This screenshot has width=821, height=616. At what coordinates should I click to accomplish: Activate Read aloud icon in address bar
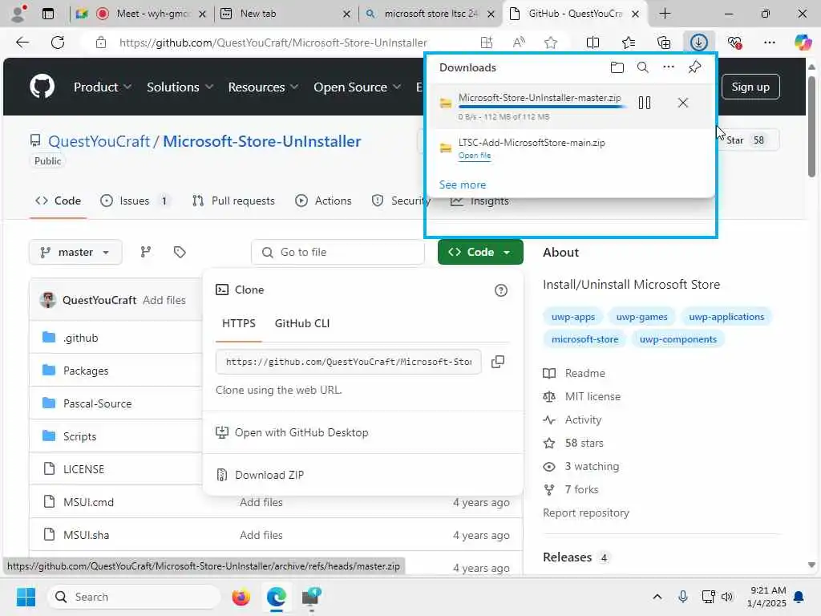519,43
